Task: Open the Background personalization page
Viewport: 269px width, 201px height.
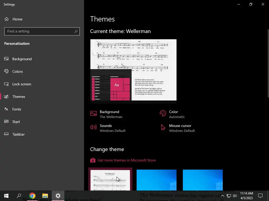Action: coord(22,59)
